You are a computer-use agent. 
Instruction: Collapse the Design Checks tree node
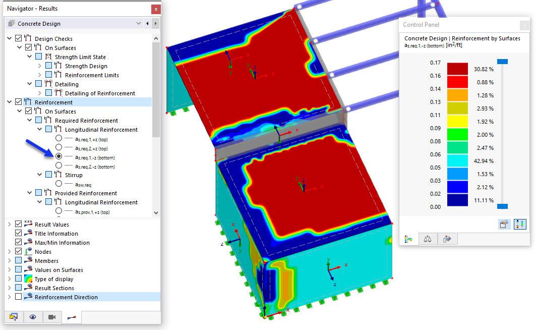pyautogui.click(x=9, y=38)
